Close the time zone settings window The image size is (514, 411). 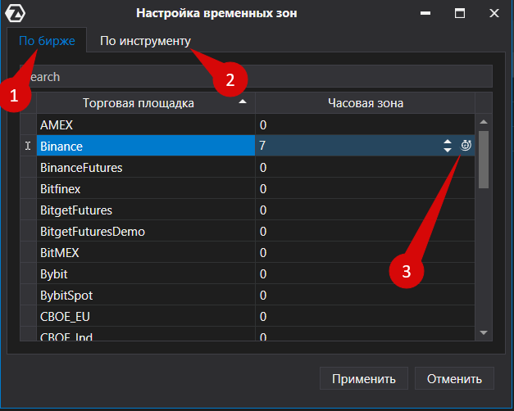pos(494,13)
